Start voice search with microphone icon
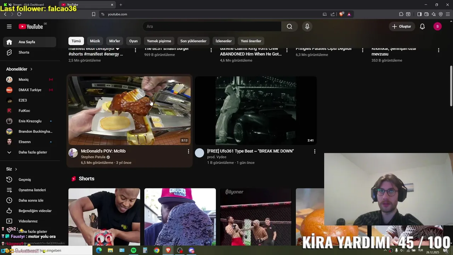 pyautogui.click(x=307, y=27)
